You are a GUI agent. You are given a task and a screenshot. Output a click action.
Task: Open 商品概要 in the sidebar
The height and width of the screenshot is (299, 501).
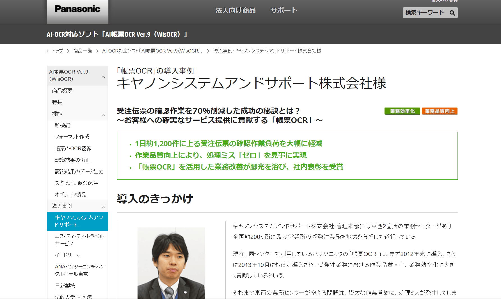point(62,91)
